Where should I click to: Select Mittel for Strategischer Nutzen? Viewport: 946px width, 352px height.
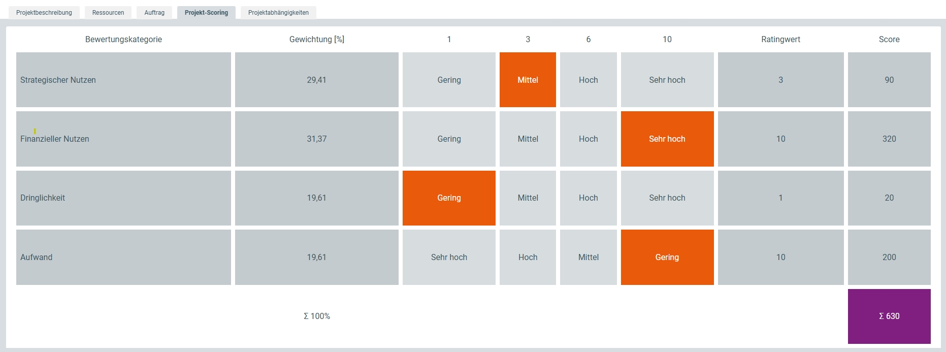point(528,80)
